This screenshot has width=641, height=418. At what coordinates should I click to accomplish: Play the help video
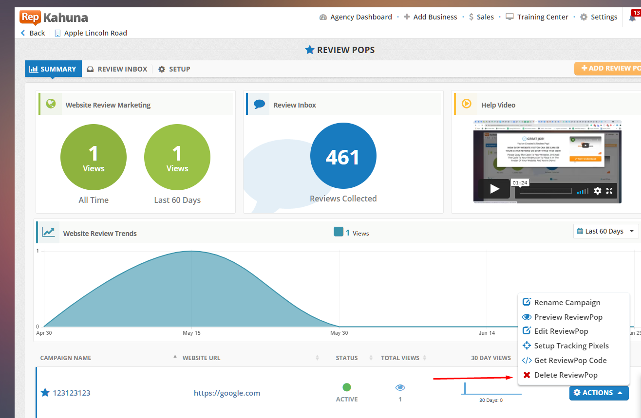pyautogui.click(x=495, y=189)
